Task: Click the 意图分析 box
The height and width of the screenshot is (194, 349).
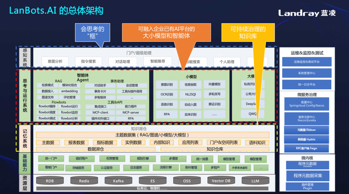Action: coord(55,61)
